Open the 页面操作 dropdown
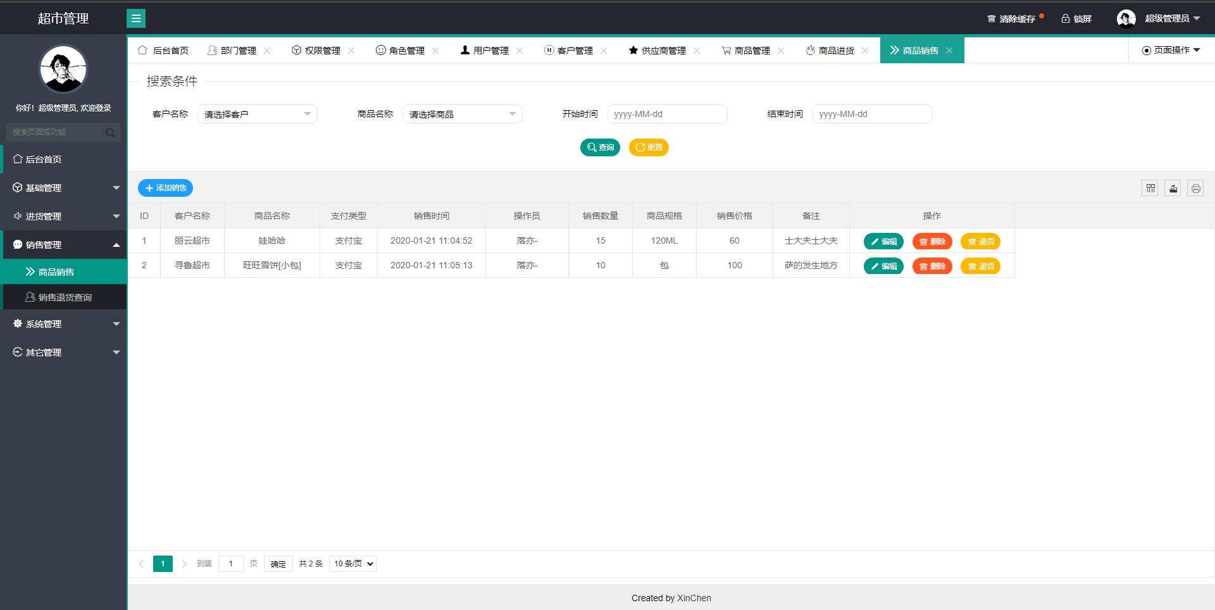Screen dimensions: 1215x610 tap(1171, 50)
